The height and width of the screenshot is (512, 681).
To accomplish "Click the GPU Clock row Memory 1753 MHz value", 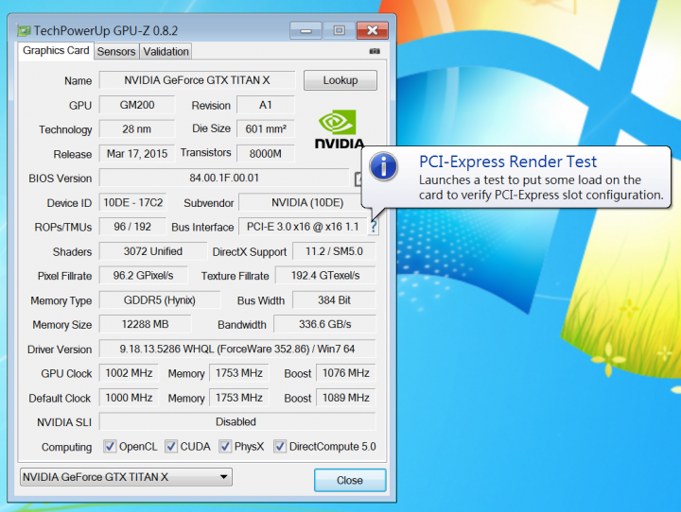I will 239,373.
